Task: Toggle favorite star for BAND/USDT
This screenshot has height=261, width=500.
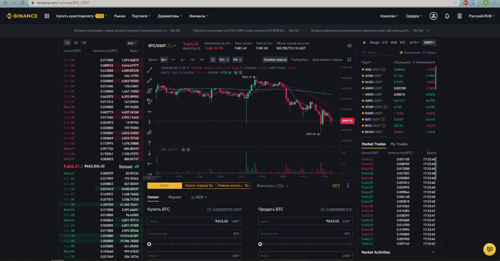Action: click(x=363, y=113)
